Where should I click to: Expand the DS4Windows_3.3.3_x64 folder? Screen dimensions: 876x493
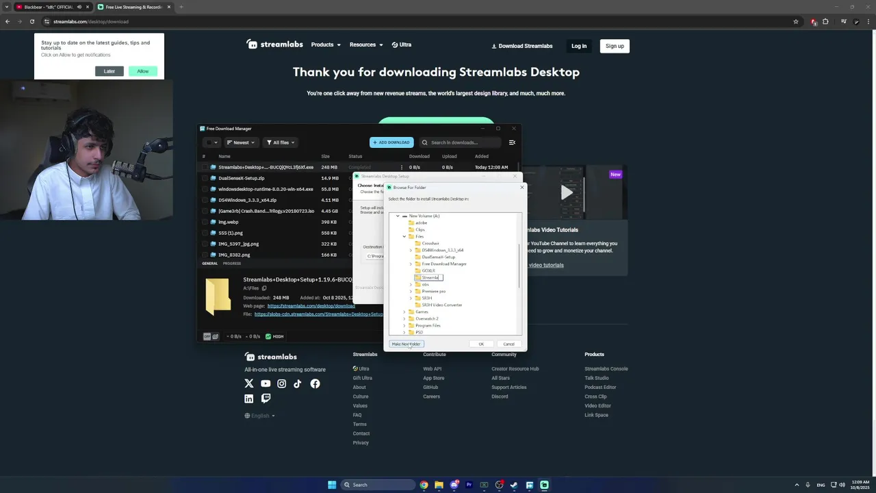point(411,250)
